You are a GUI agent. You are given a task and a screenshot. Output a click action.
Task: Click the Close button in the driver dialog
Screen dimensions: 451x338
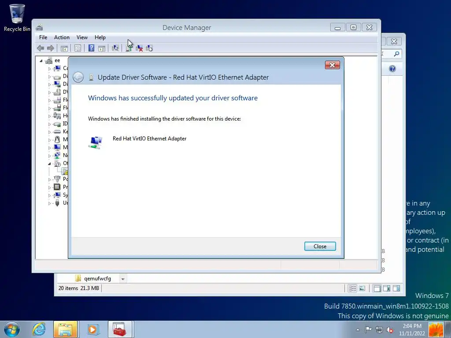(320, 246)
